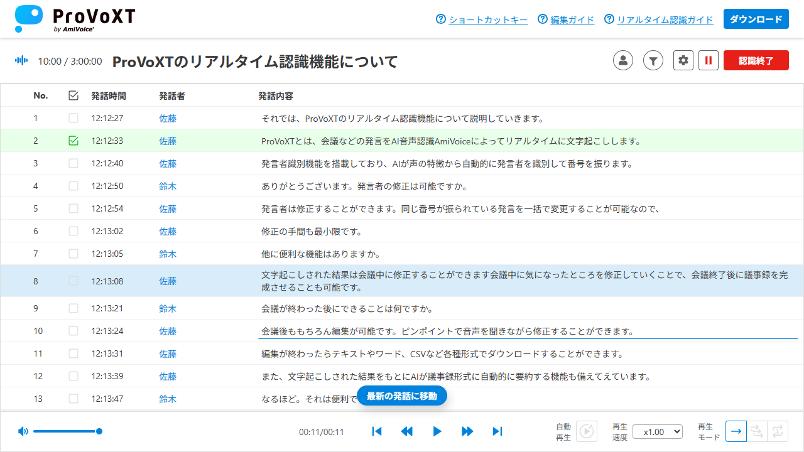This screenshot has width=804, height=452.
Task: Open the filter icon next to speaker icon
Action: click(653, 60)
